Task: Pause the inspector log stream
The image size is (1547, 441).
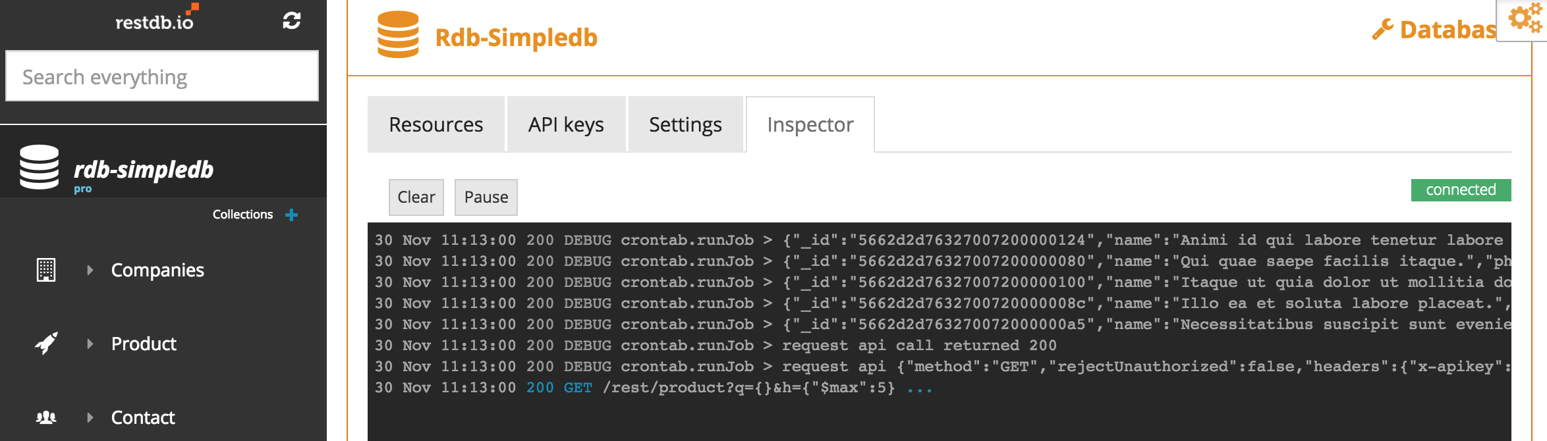Action: [x=486, y=197]
